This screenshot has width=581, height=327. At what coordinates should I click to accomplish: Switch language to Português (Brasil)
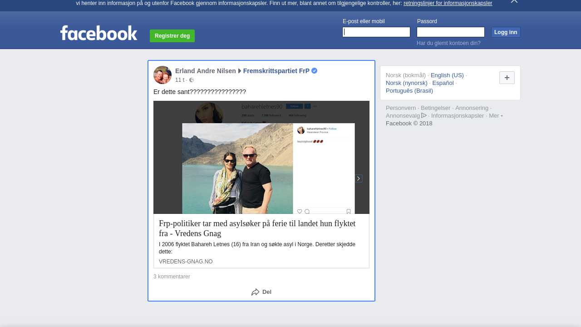pos(409,91)
